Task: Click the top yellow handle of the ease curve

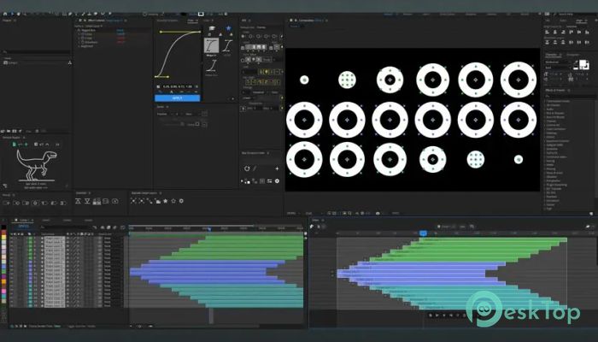Action: [161, 32]
